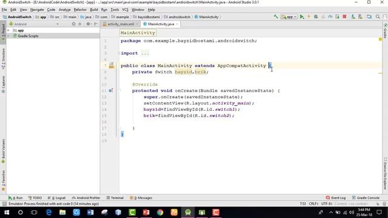Image resolution: width=388 pixels, height=218 pixels.
Task: Click Scroll from Source target icon
Action: [73, 24]
